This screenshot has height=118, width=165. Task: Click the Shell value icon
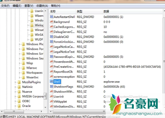[51, 82]
